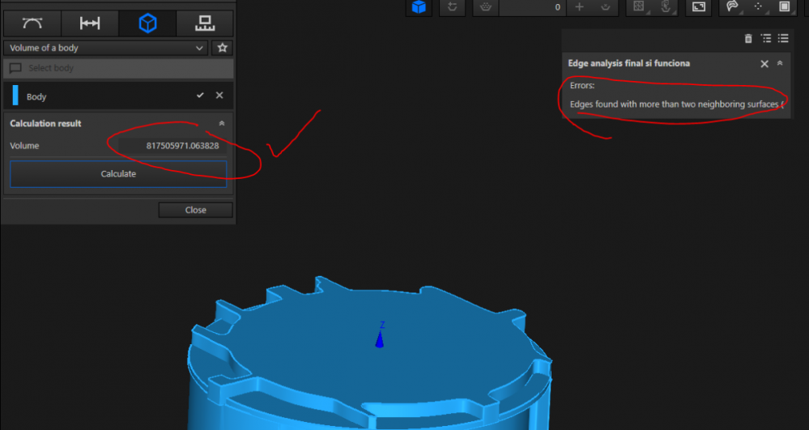Confirm Body selection with checkmark

(200, 96)
